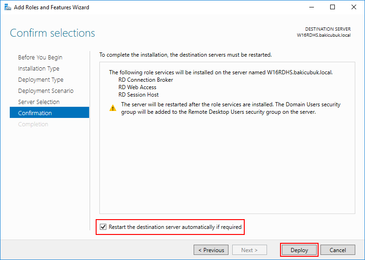
Task: Click the RD Connection Broker entry
Action: 145,80
